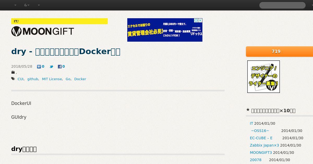Click the navbar search field
Image resolution: width=313 pixels, height=164 pixels.
[x=282, y=5]
